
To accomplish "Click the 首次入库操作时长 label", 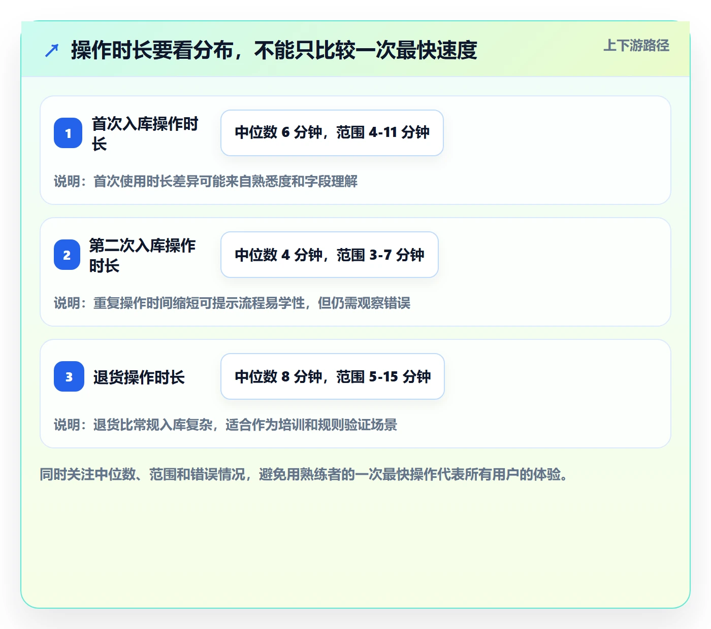I will (x=145, y=133).
